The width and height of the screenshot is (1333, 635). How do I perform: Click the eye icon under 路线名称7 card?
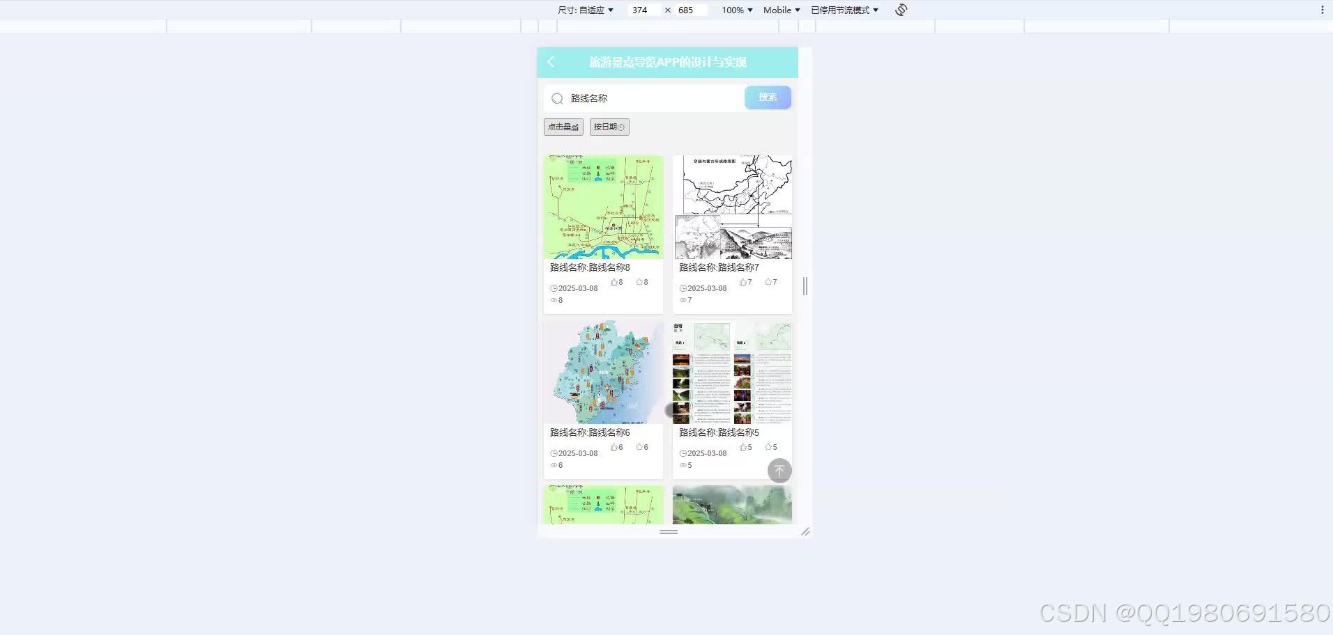click(683, 300)
